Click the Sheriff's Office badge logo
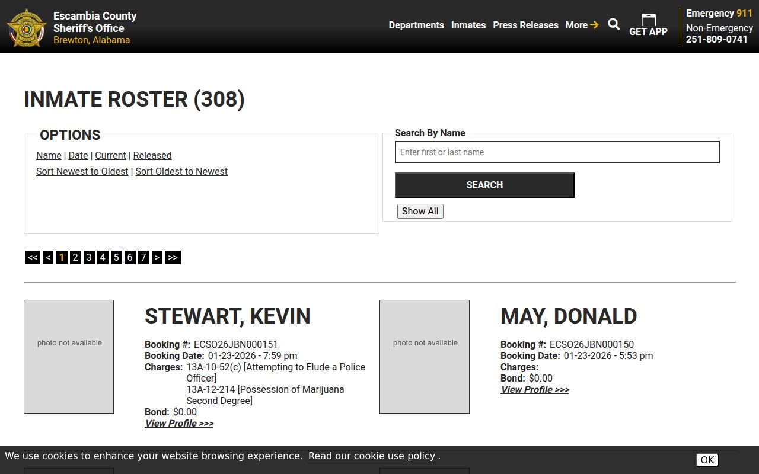This screenshot has height=474, width=759. 27,28
